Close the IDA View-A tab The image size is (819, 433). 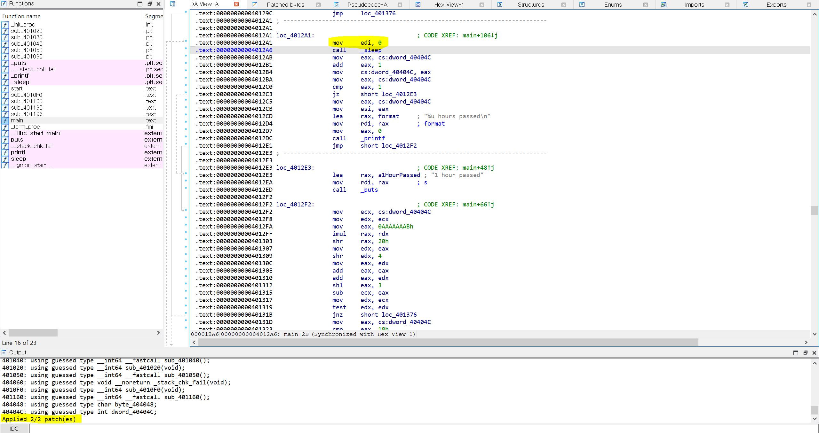click(x=236, y=4)
